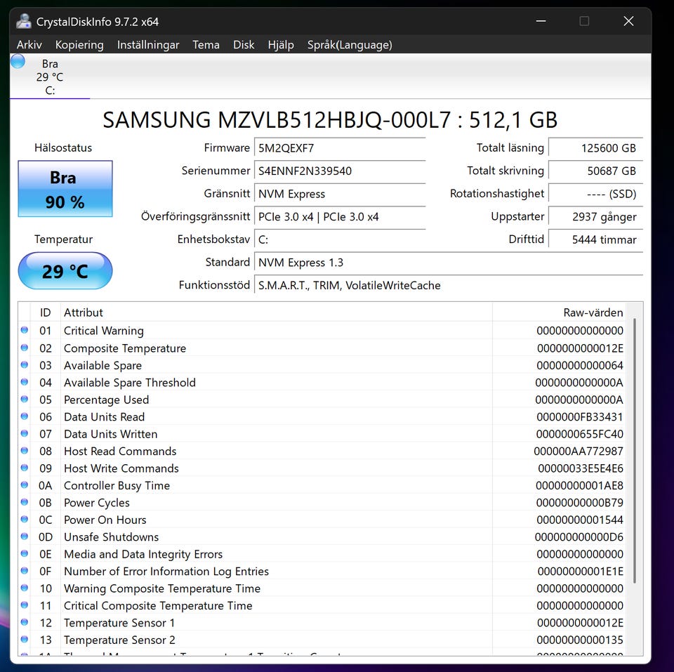Select the C: drive tab

tap(50, 77)
